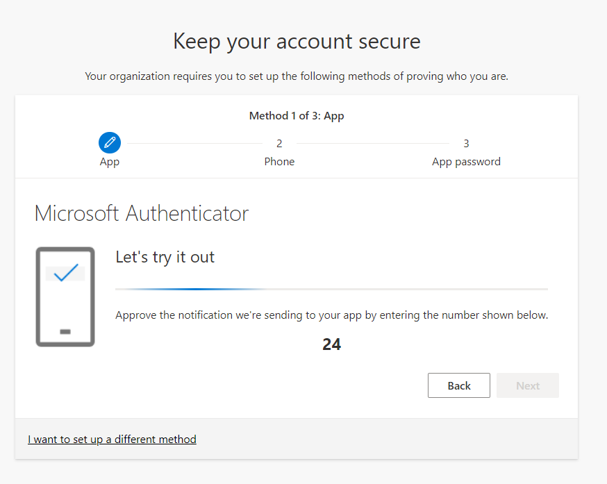Click the 'Approve the notification' instruction text
The height and width of the screenshot is (484, 607).
pos(331,315)
